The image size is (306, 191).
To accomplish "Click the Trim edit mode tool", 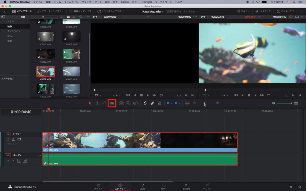I will [x=97, y=103].
